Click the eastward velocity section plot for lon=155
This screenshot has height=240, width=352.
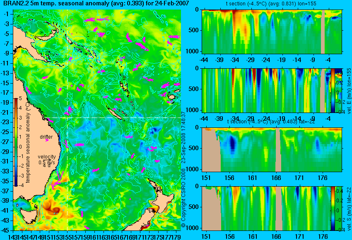(x=272, y=90)
